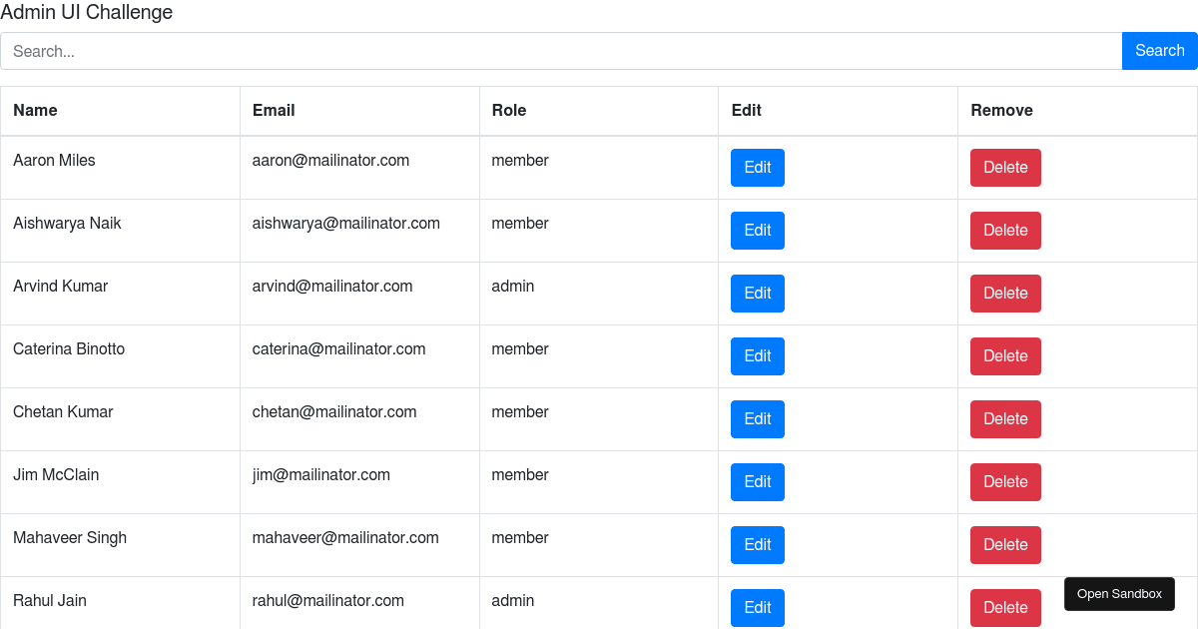The height and width of the screenshot is (629, 1198).
Task: Delete the user Aaron Miles
Action: point(1005,167)
